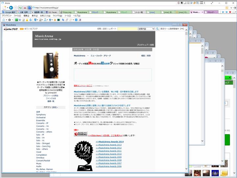
Task: Click the greyed forward navigation button
Action: [x=15, y=8]
